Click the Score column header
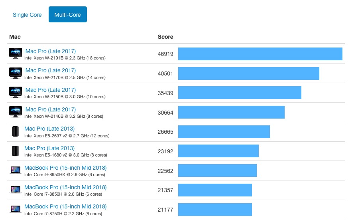Viewport: 354px width, 222px height. [x=165, y=37]
